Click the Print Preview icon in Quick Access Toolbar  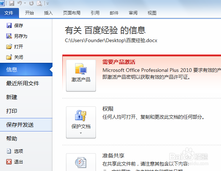coord(39,3)
